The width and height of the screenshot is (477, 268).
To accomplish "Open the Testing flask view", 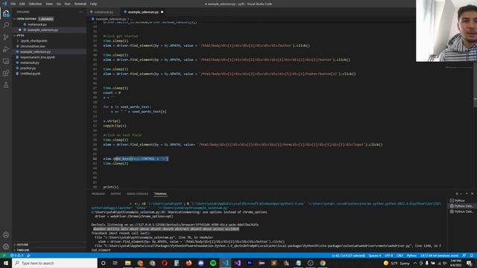I will (6, 85).
